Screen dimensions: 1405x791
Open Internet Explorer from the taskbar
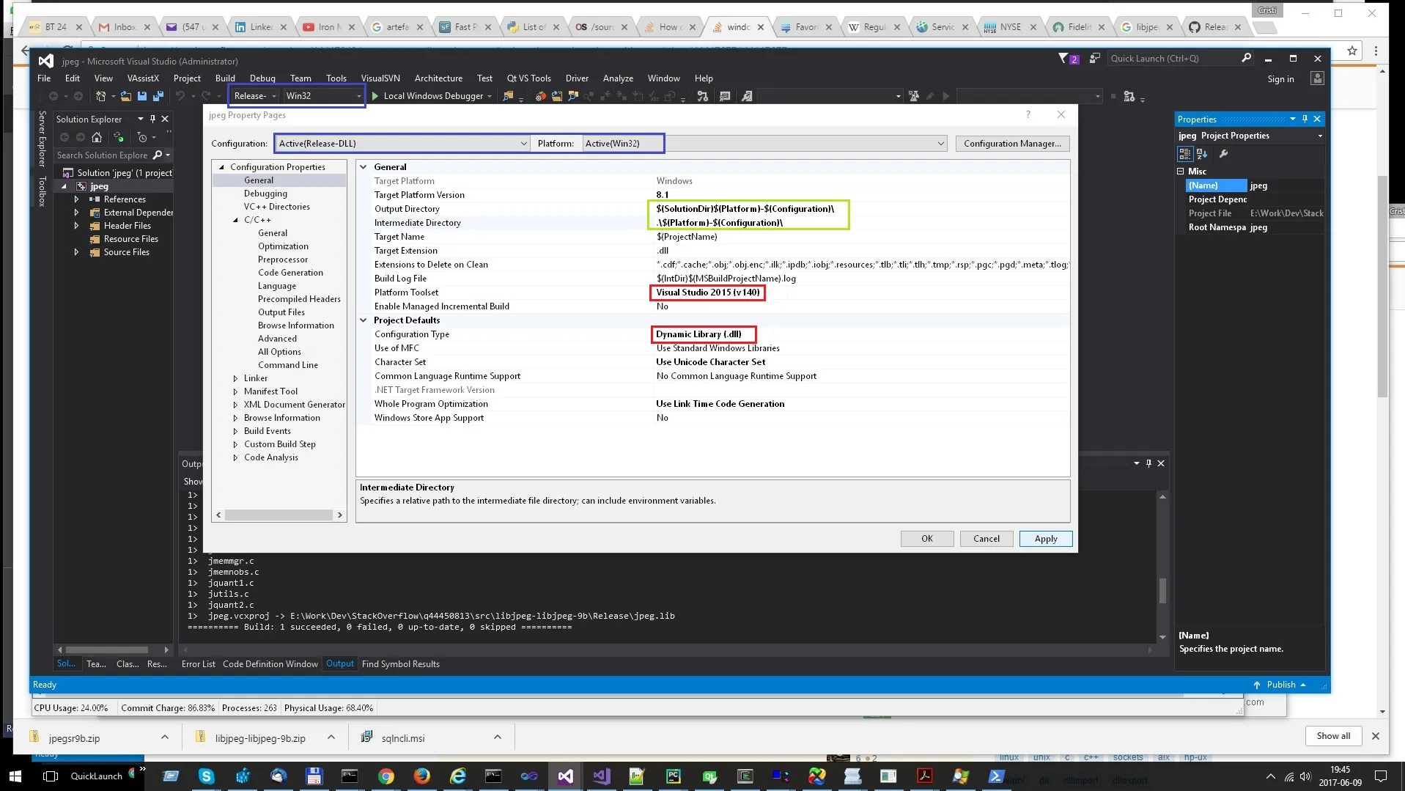click(457, 776)
